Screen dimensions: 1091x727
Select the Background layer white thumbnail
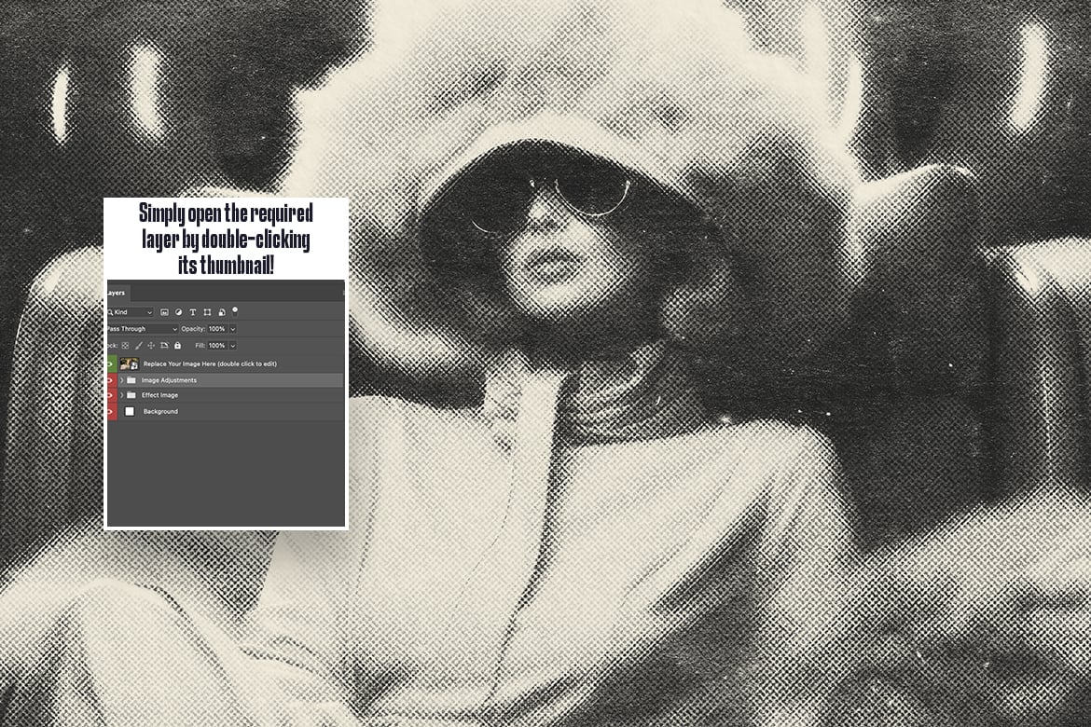(x=130, y=412)
